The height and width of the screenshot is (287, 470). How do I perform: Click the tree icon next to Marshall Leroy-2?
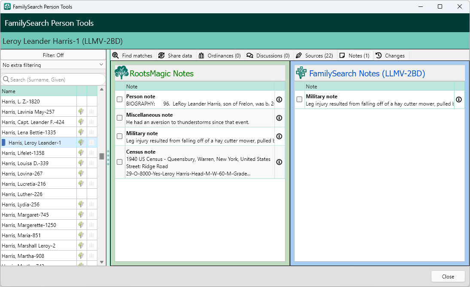pyautogui.click(x=81, y=246)
